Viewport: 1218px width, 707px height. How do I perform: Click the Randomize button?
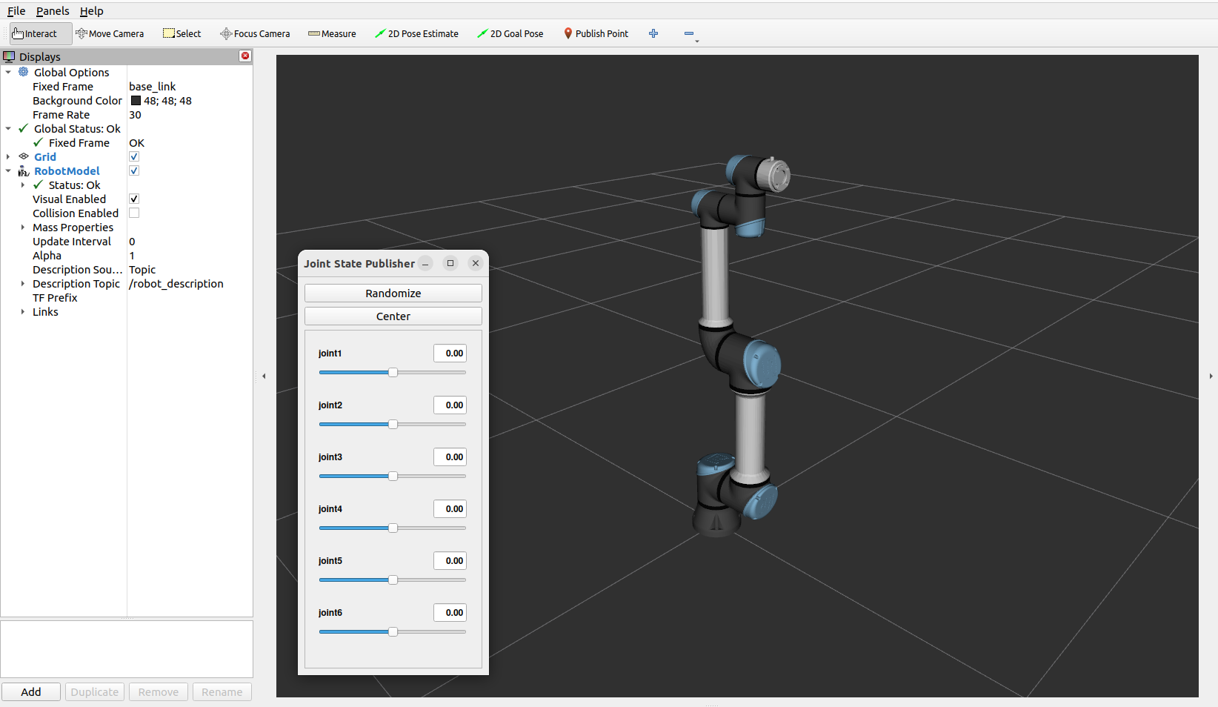pyautogui.click(x=393, y=293)
